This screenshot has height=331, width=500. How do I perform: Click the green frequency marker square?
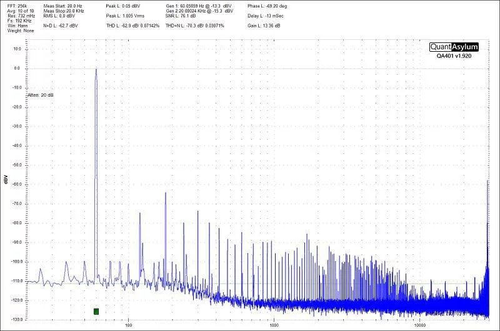click(96, 311)
